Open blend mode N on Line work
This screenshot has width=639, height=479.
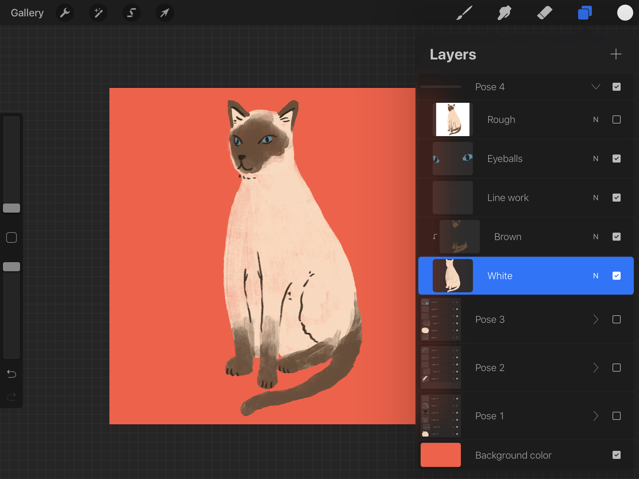(595, 198)
